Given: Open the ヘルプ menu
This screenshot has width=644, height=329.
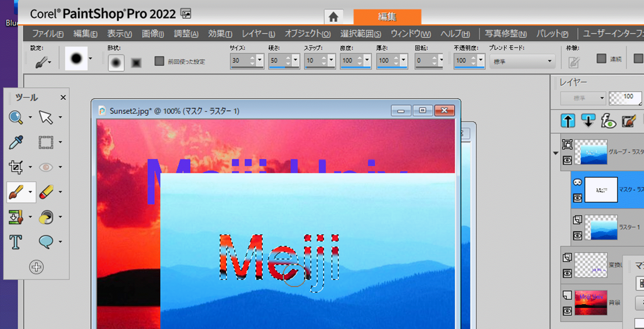Looking at the screenshot, I should pyautogui.click(x=455, y=34).
